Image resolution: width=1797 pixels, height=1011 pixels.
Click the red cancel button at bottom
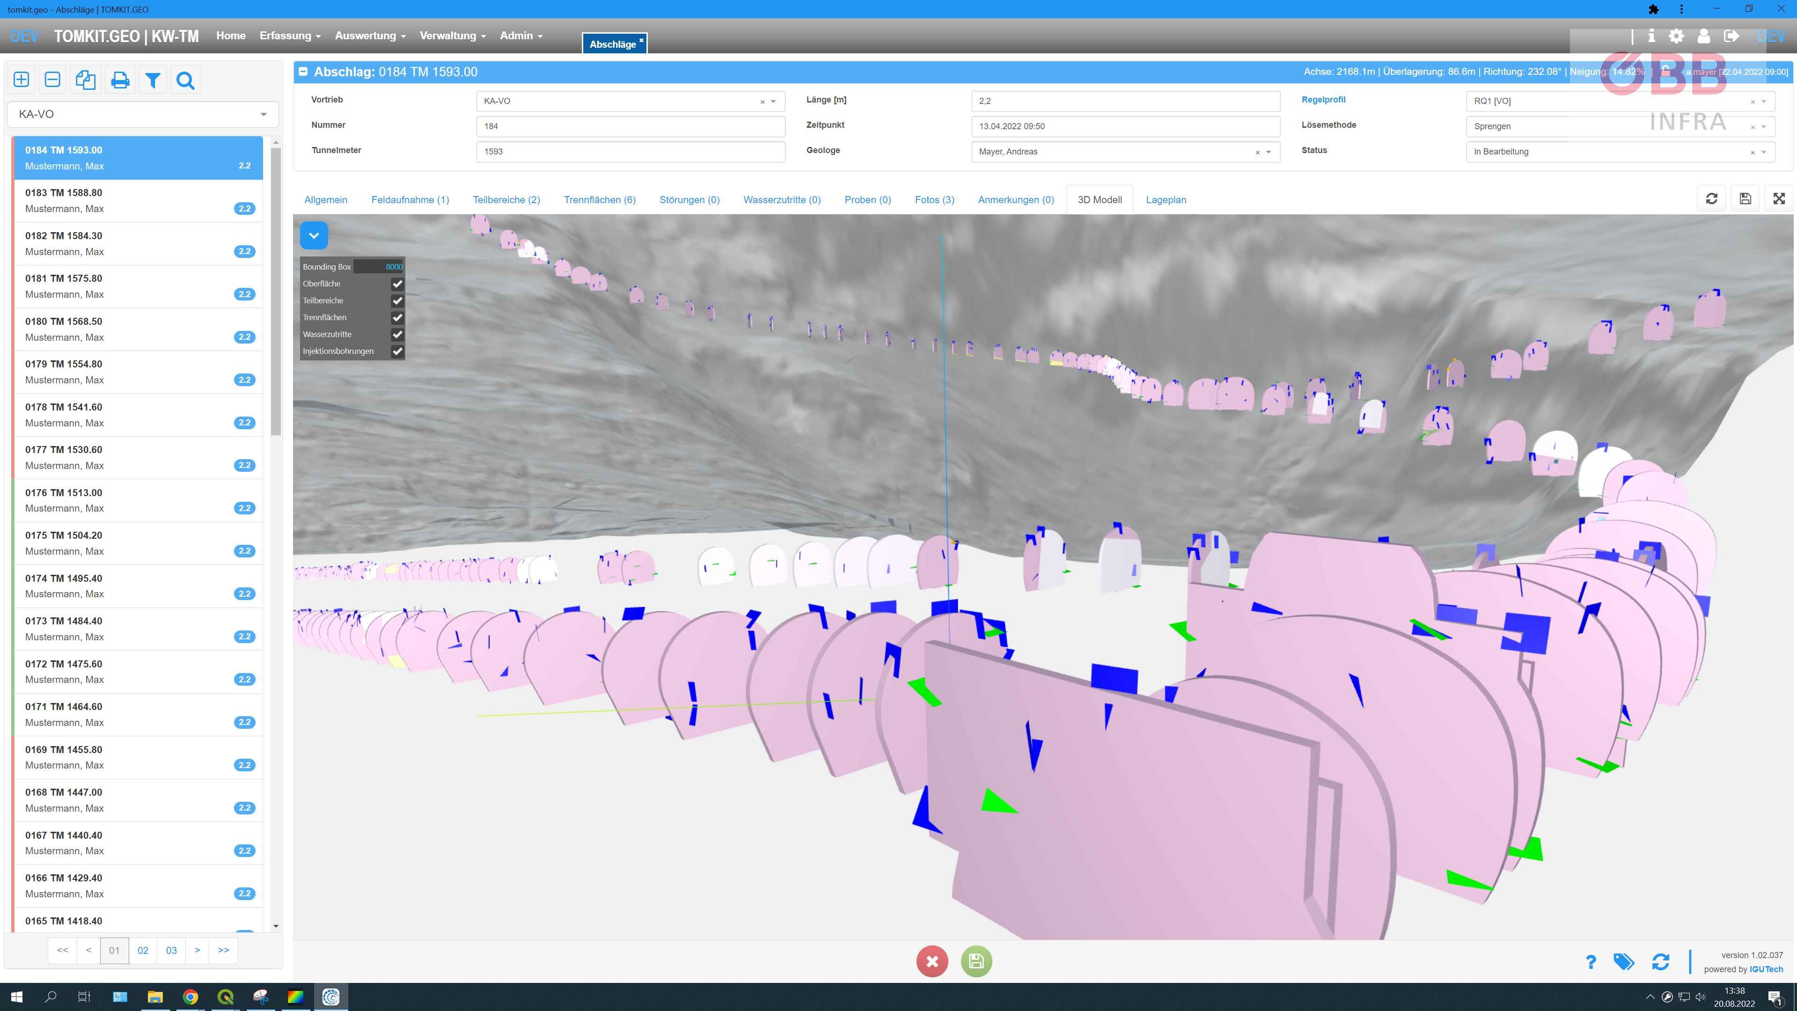tap(932, 961)
